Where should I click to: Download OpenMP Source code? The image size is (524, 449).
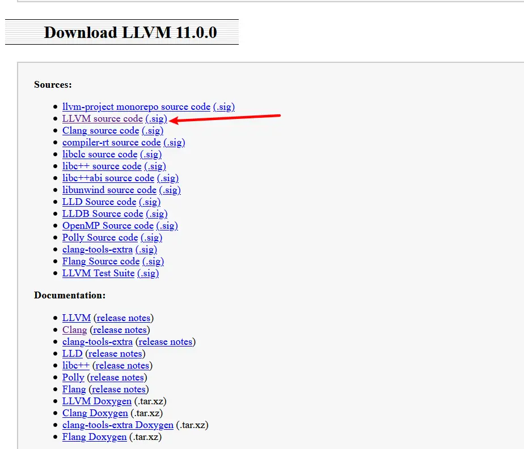pos(108,226)
